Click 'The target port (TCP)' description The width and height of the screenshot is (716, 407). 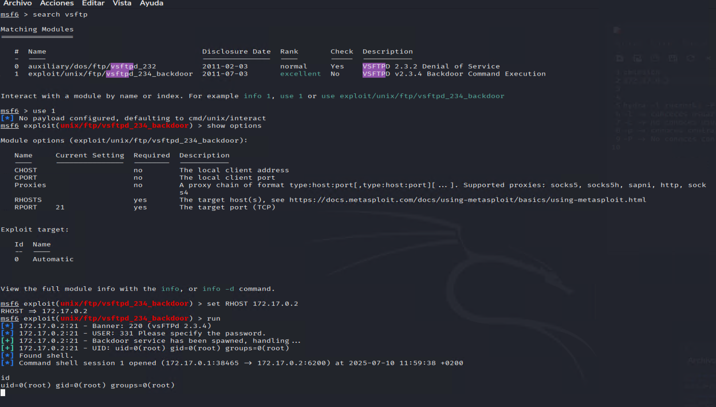pyautogui.click(x=227, y=207)
